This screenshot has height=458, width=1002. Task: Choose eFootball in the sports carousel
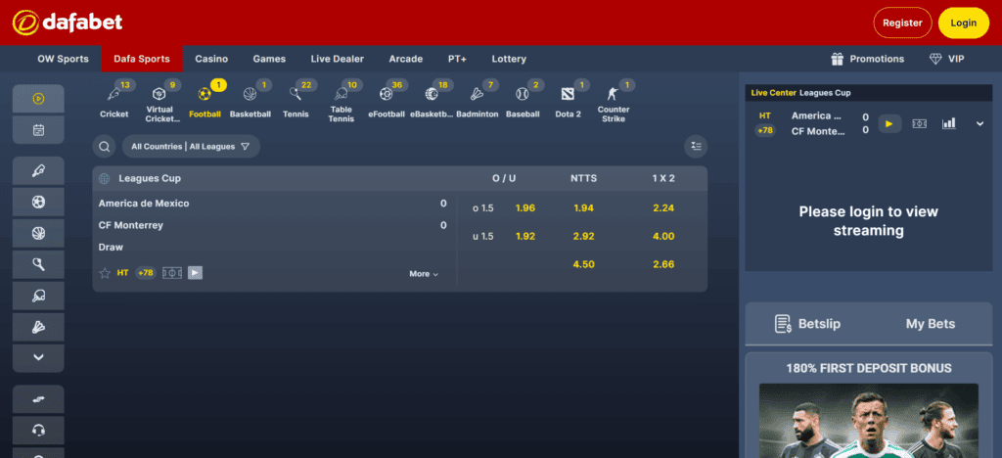coord(387,101)
